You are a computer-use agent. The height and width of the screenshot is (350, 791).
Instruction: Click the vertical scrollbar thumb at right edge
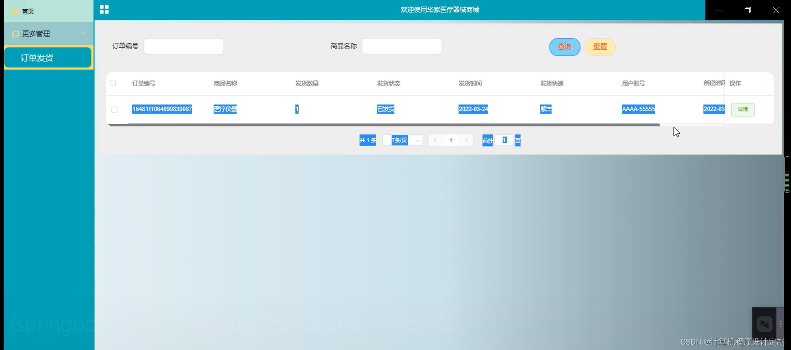pos(787,174)
